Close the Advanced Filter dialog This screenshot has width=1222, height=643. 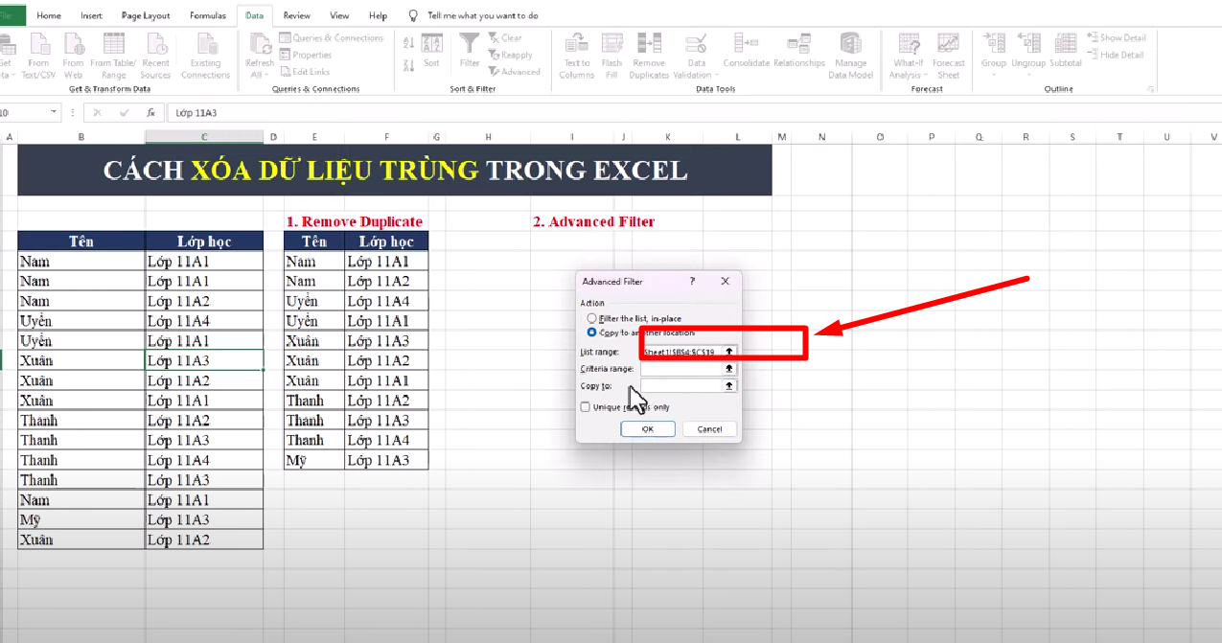(726, 281)
